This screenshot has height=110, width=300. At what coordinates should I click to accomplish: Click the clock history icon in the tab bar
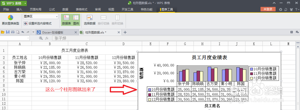292,32
